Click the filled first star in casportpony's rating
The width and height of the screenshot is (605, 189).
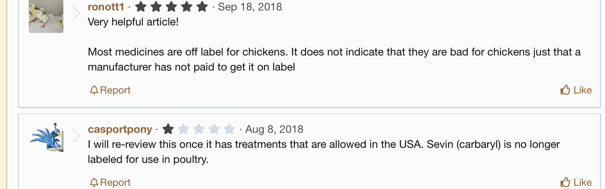point(168,129)
